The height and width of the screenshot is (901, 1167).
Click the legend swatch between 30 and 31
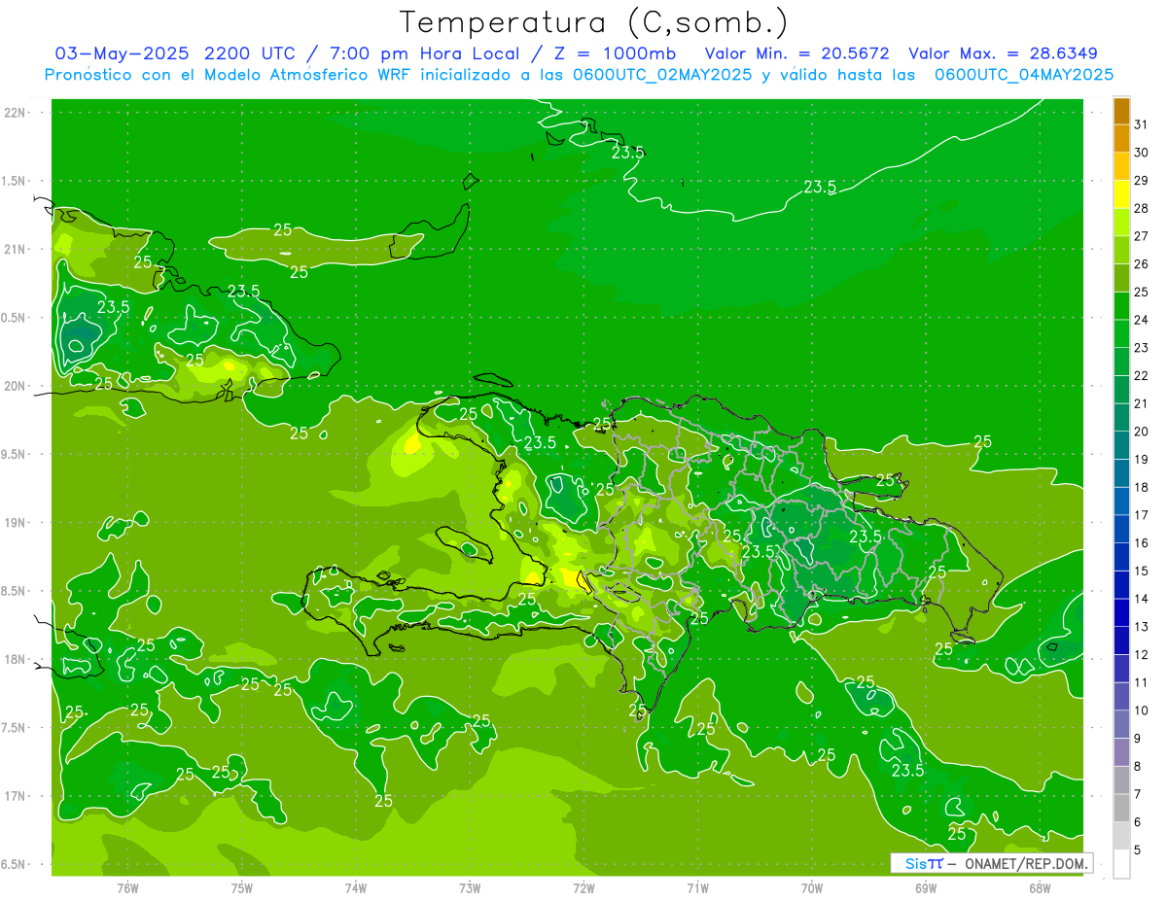1122,138
